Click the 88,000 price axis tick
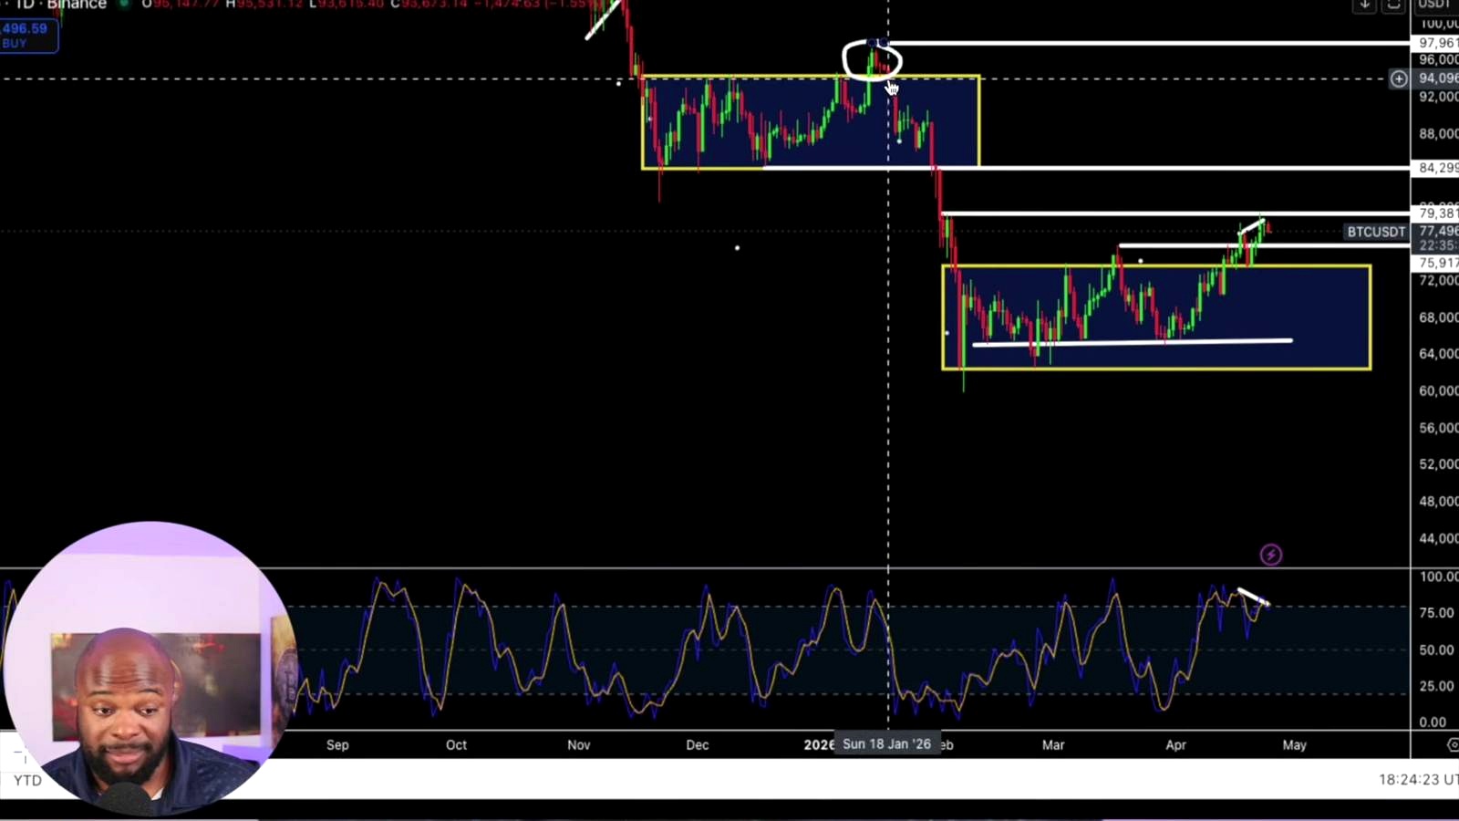 coord(1438,133)
